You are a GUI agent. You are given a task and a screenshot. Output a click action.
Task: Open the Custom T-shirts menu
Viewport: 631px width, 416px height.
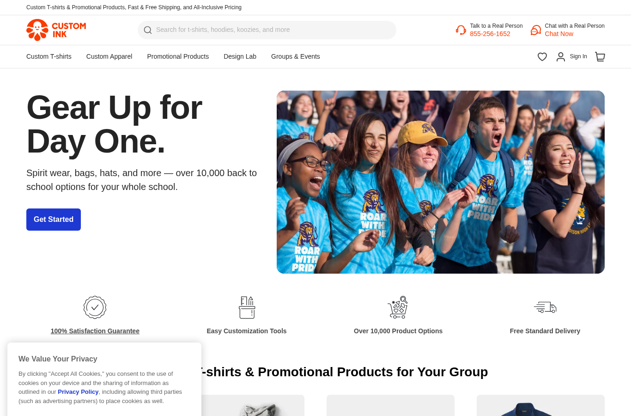(x=49, y=56)
